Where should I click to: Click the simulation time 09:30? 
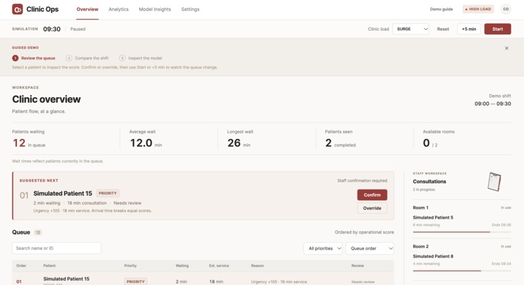52,29
